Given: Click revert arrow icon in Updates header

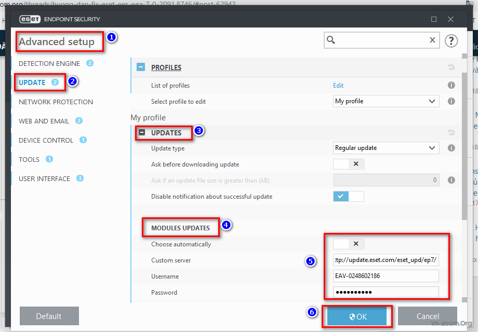Looking at the screenshot, I should point(451,133).
